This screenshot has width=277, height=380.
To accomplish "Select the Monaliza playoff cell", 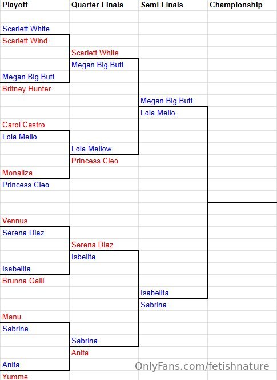I will pyautogui.click(x=35, y=173).
